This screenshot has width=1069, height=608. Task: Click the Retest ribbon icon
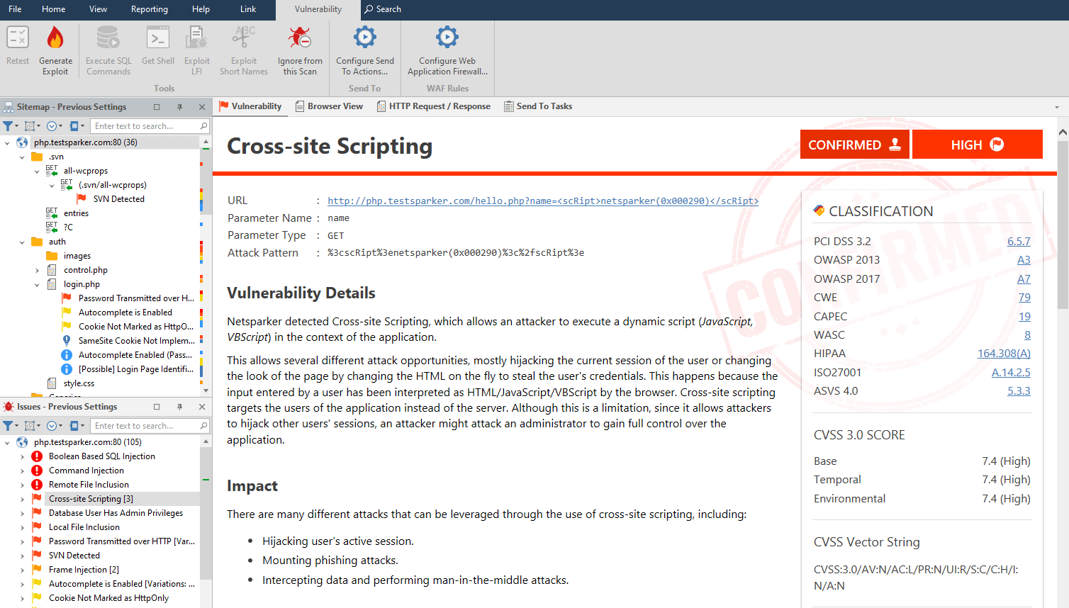coord(18,37)
